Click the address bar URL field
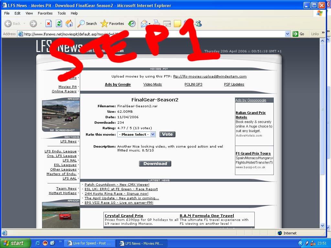The image size is (331, 248). 154,34
